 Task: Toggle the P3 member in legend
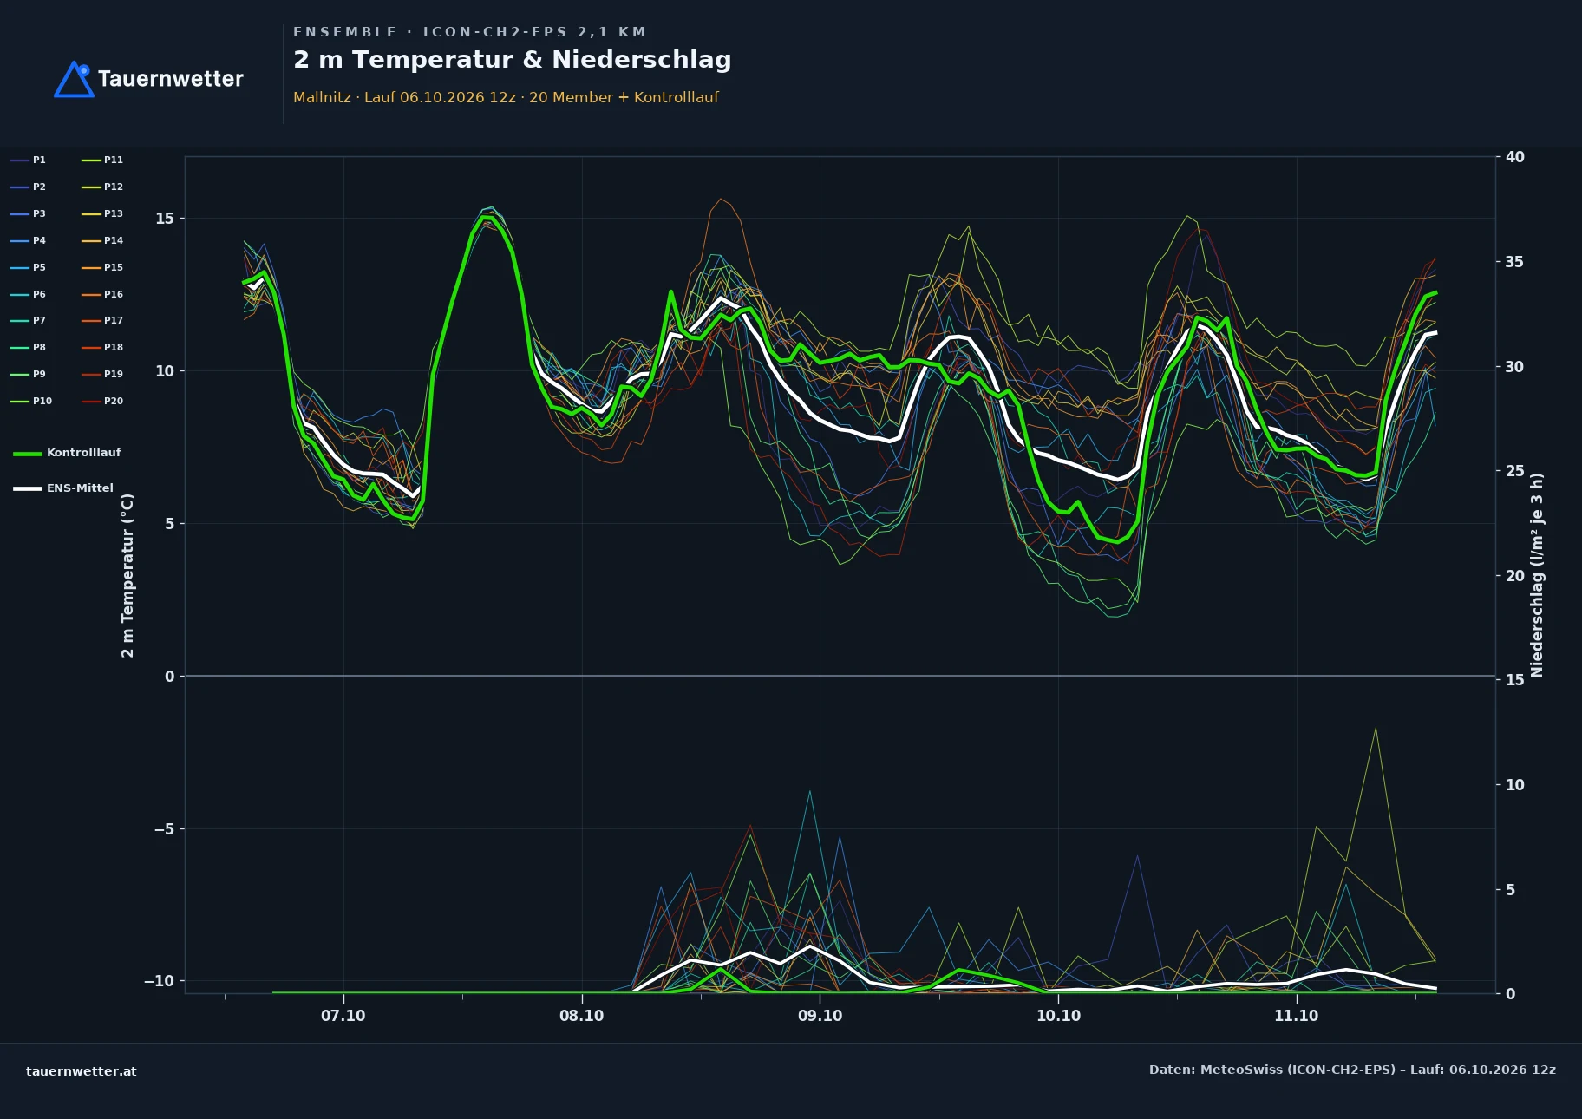point(29,213)
